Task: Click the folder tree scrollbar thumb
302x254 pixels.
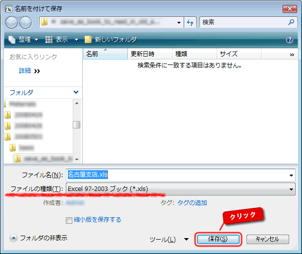Action: [77, 125]
